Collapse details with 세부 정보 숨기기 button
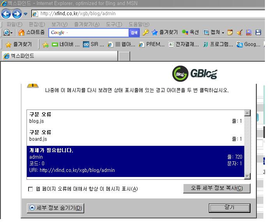This screenshot has width=270, height=223. [55, 208]
